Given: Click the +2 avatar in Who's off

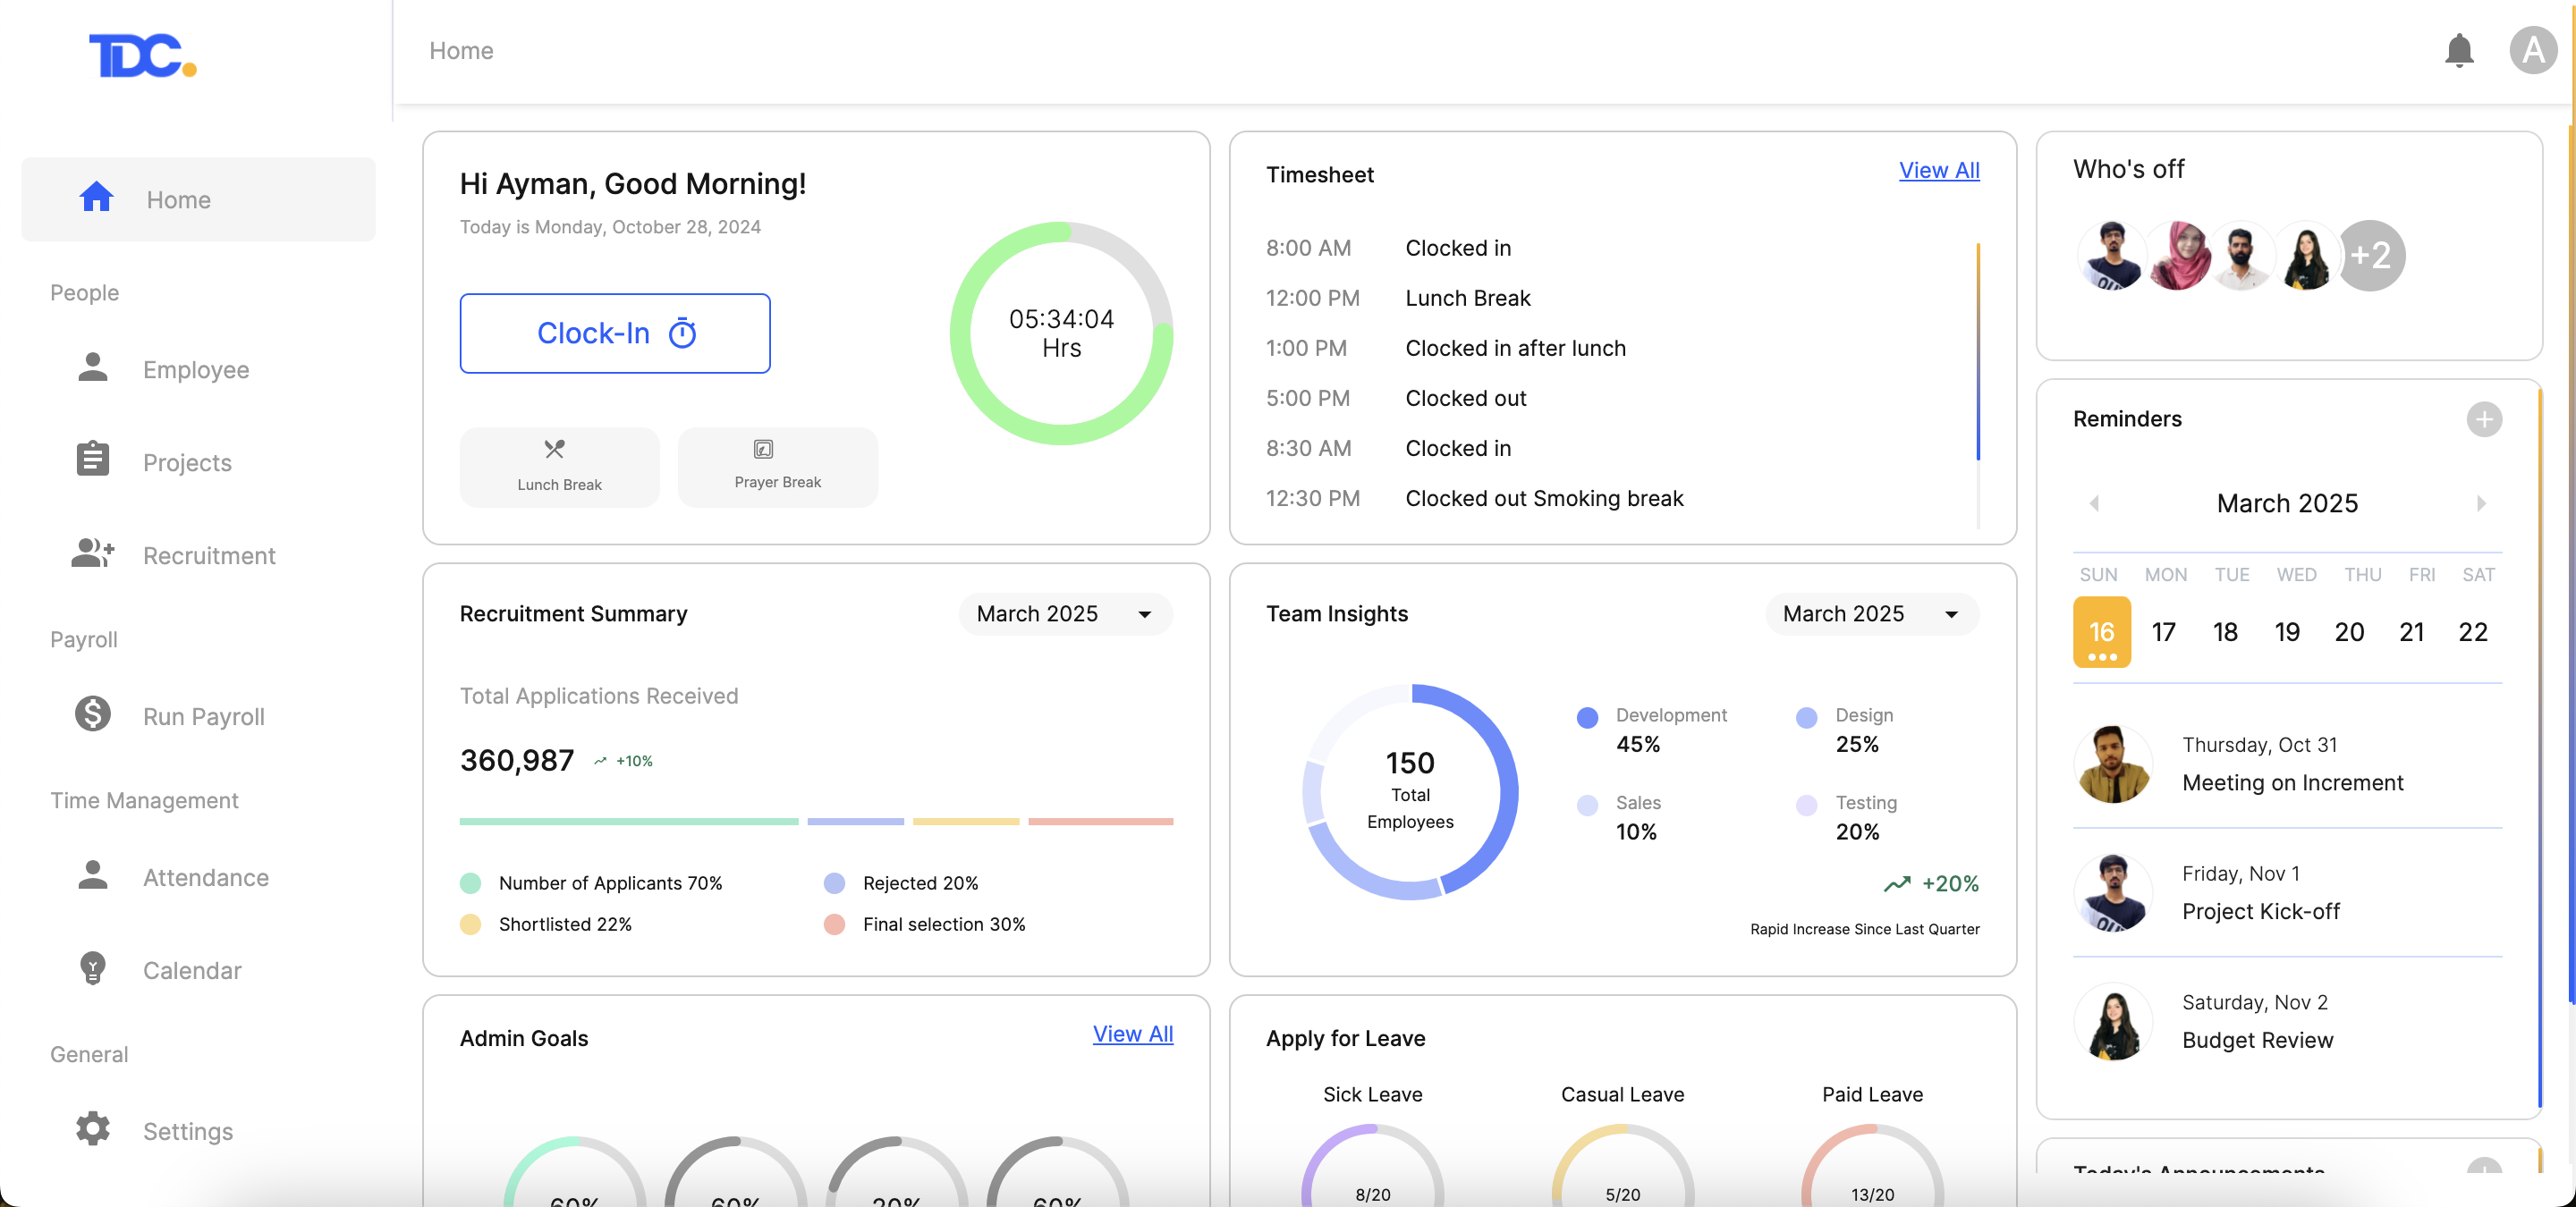Looking at the screenshot, I should [2370, 256].
